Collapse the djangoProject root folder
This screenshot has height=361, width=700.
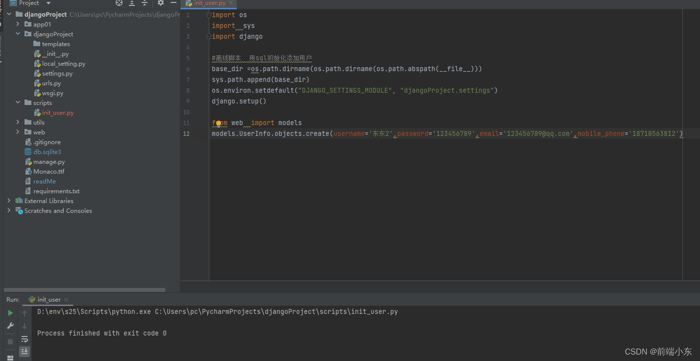[x=8, y=14]
